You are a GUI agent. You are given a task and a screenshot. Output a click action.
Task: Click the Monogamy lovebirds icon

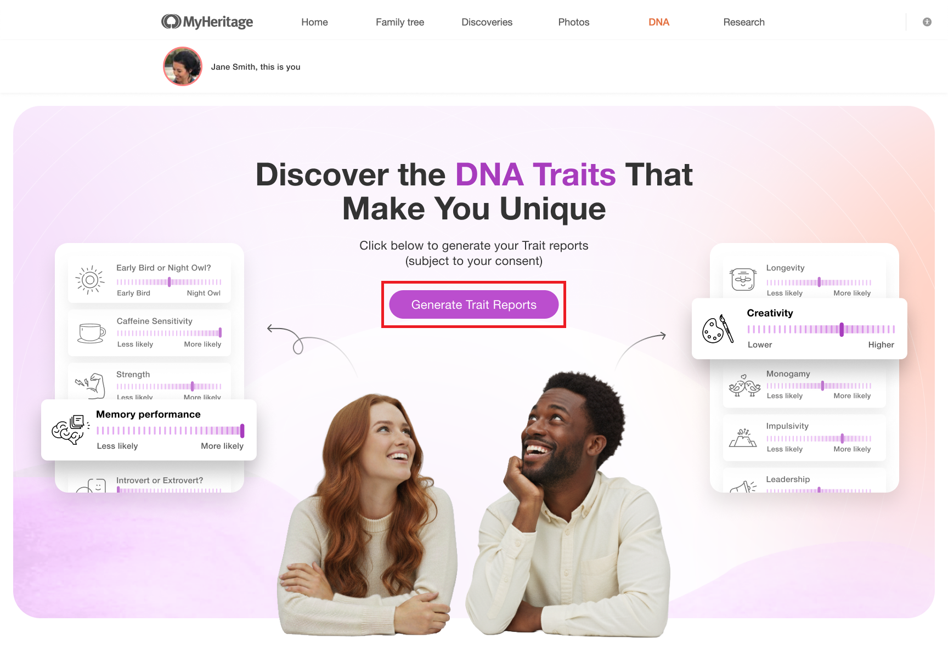pos(744,386)
